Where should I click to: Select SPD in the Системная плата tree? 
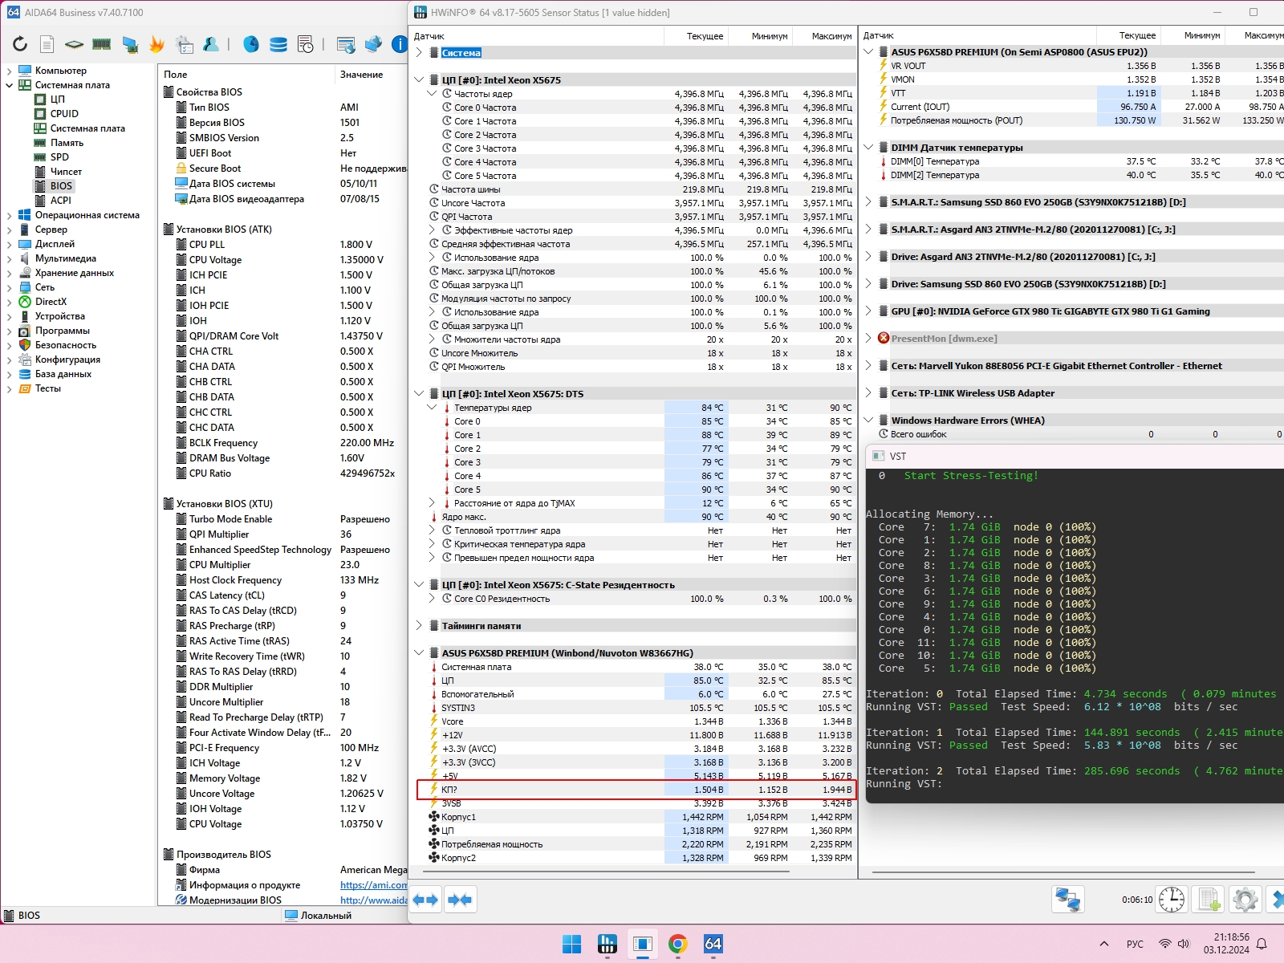(59, 157)
